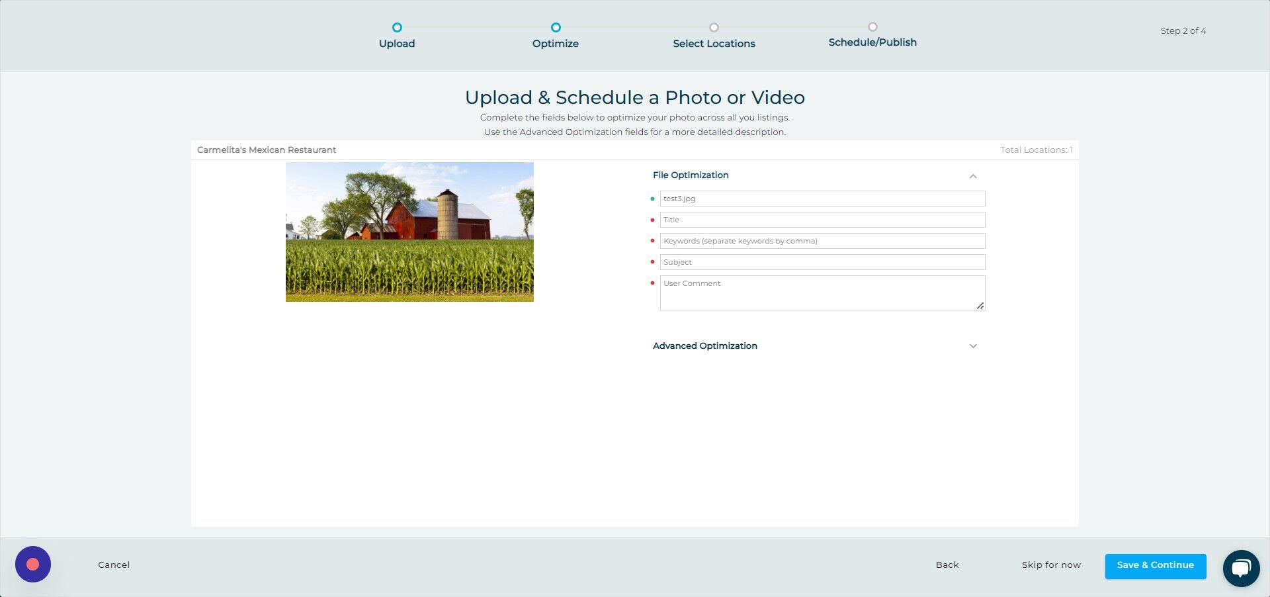
Task: Click Save & Continue button
Action: point(1156,566)
